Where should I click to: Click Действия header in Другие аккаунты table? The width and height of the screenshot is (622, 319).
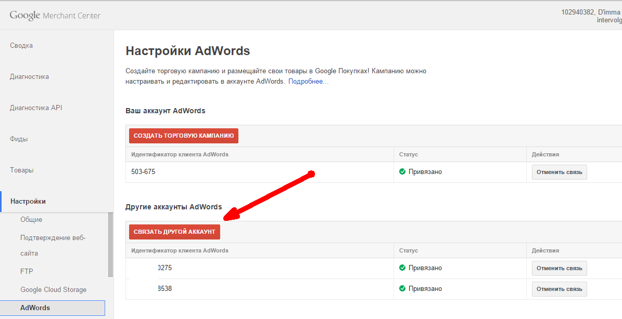[545, 250]
